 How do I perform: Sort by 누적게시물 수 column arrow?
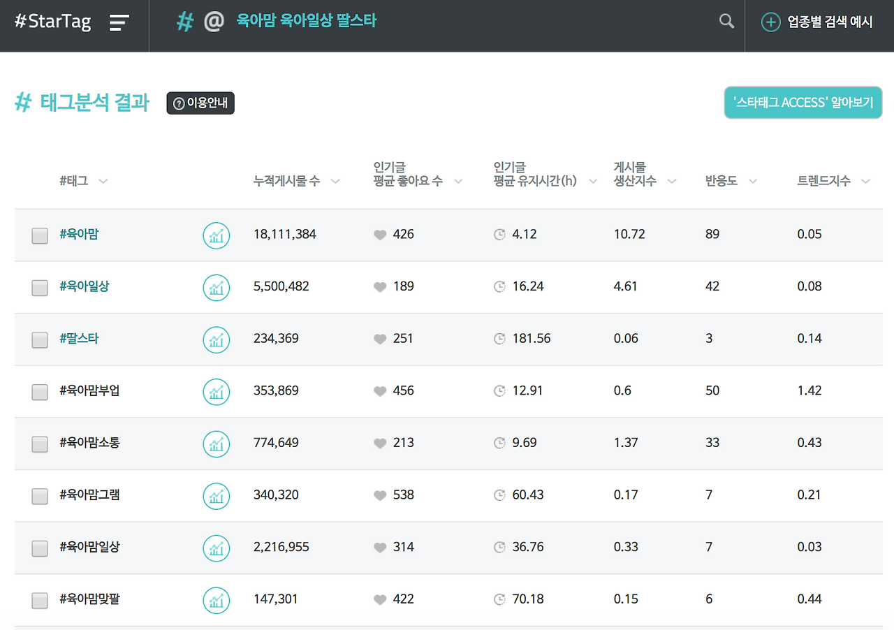pyautogui.click(x=335, y=182)
